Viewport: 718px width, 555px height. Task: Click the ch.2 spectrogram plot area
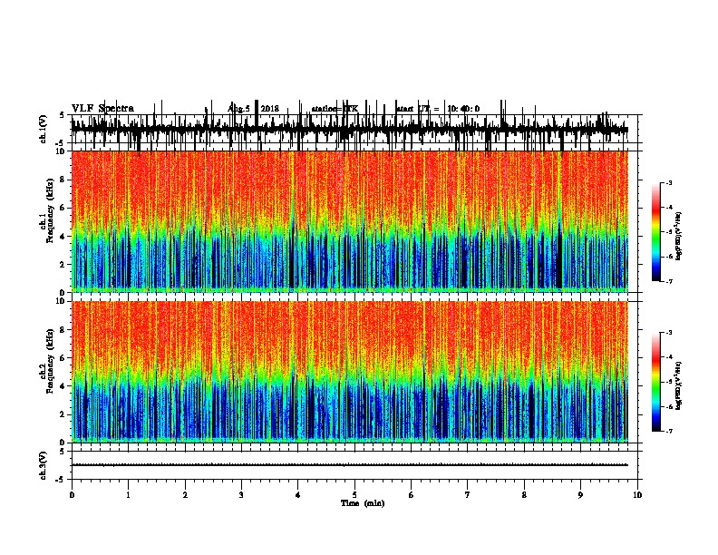tap(349, 372)
